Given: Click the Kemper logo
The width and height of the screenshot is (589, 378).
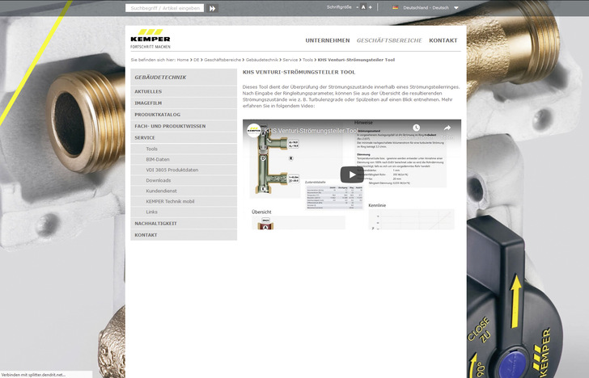Looking at the screenshot, I should [150, 39].
